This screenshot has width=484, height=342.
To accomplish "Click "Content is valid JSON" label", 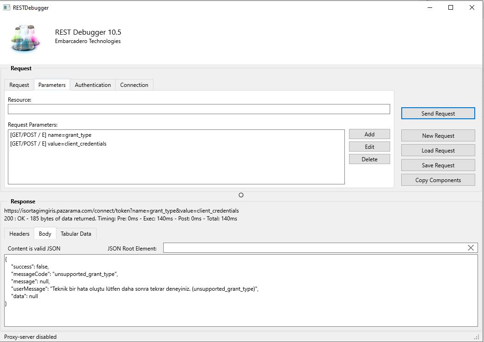I will point(34,249).
